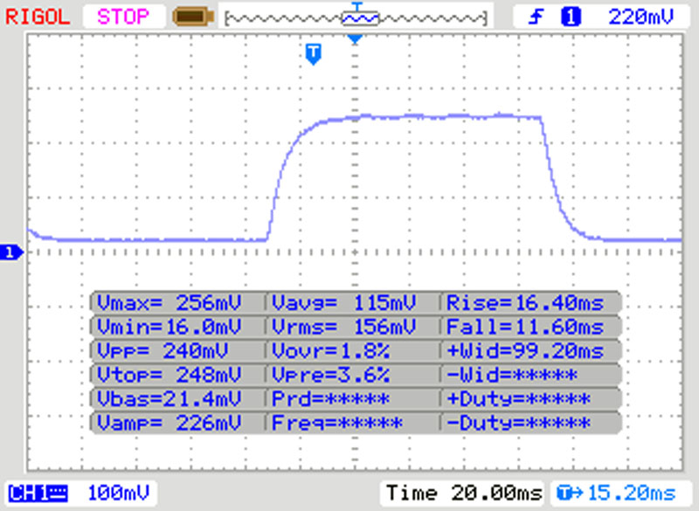Click the Vmin=16.0mV measurement
This screenshot has width=699, height=511.
170,327
